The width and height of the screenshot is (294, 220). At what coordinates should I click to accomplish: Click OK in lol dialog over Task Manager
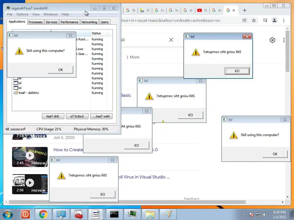click(x=61, y=70)
